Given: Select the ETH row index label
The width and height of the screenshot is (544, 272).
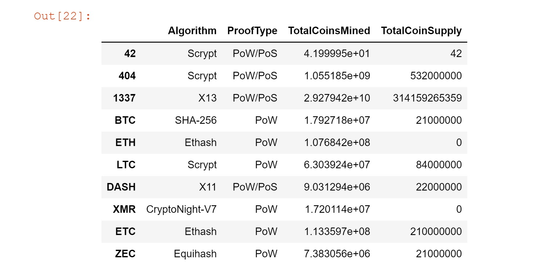Looking at the screenshot, I should (125, 143).
